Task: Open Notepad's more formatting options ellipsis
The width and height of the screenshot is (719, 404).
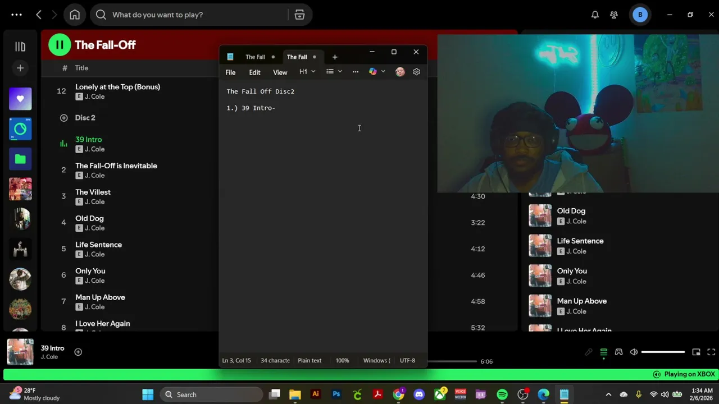Action: (x=355, y=72)
